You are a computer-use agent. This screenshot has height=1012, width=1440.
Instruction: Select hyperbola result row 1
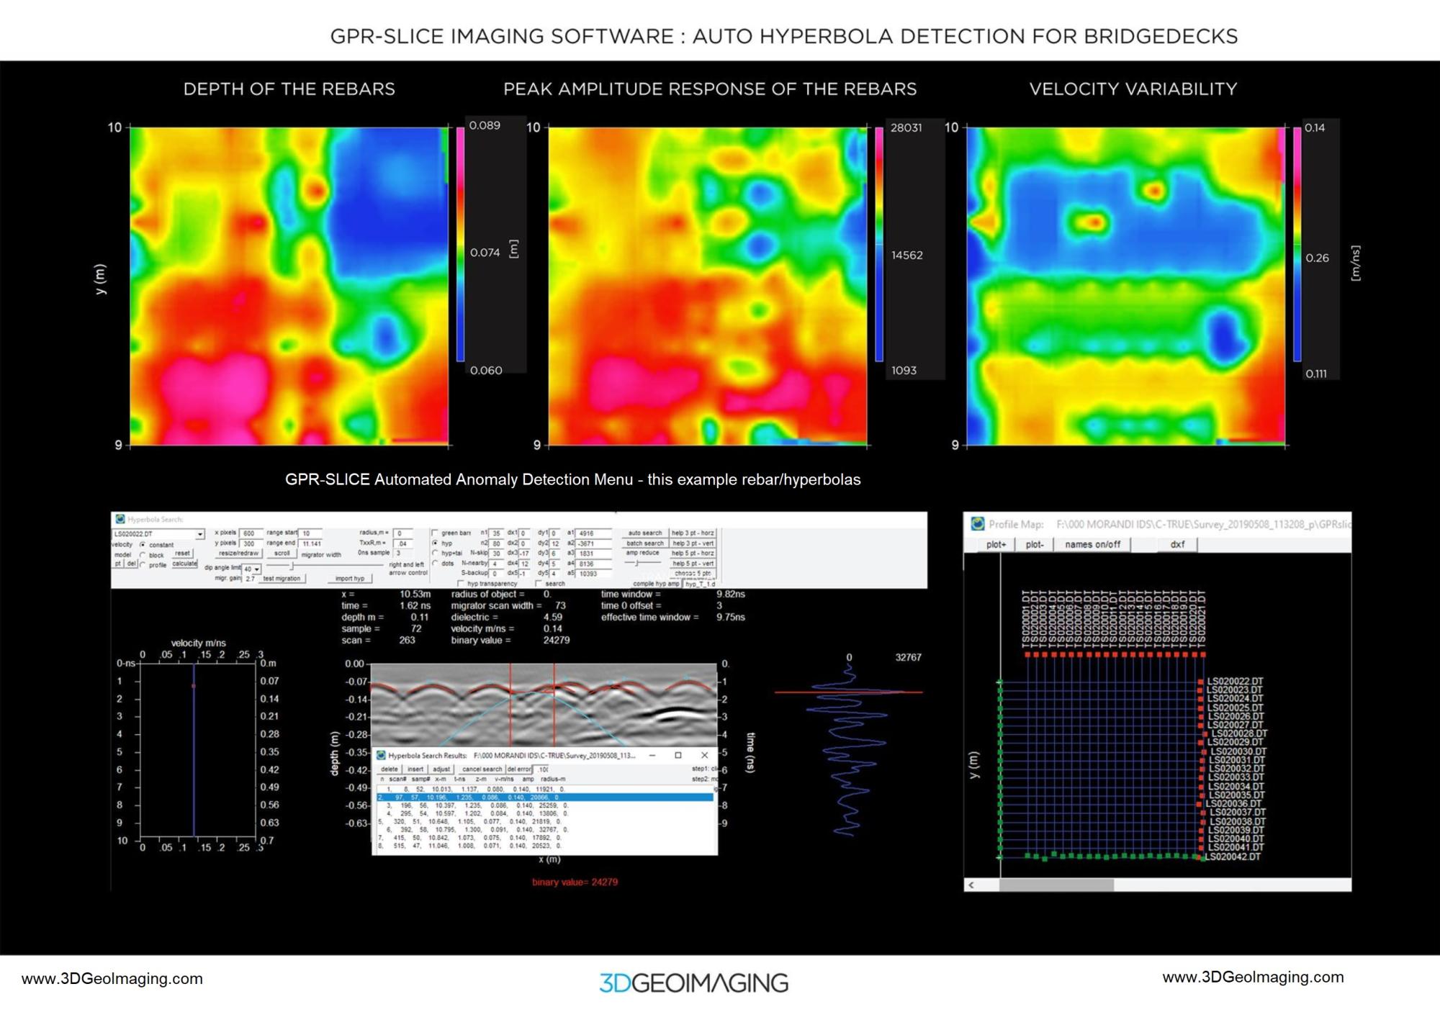545,789
